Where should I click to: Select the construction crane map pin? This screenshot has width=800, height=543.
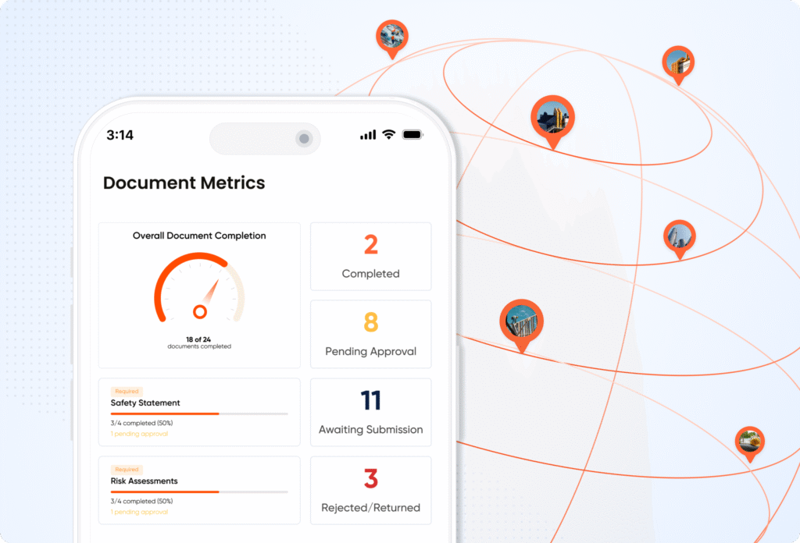[678, 63]
